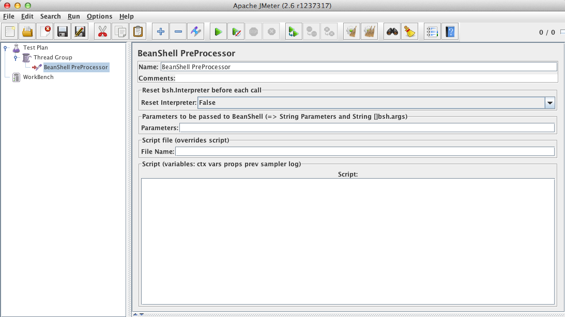The image size is (565, 317).
Task: Cut selection with scissors icon
Action: coord(103,31)
